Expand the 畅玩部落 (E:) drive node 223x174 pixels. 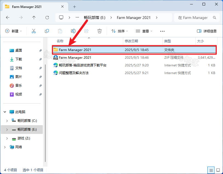7,130
